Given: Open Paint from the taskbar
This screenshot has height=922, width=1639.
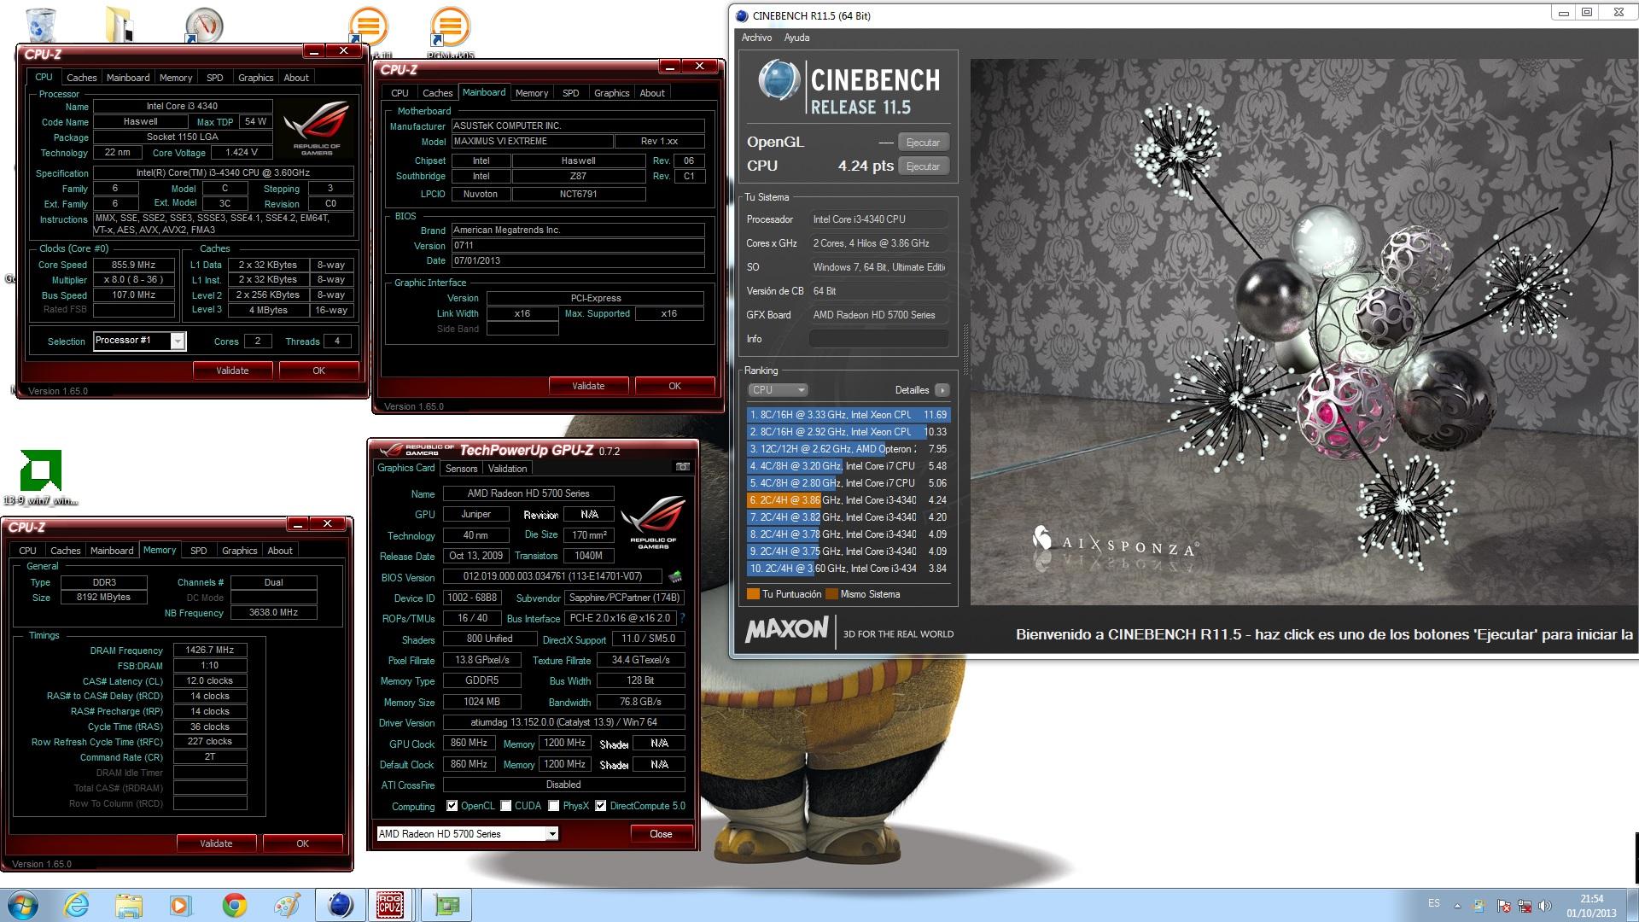Looking at the screenshot, I should [287, 905].
